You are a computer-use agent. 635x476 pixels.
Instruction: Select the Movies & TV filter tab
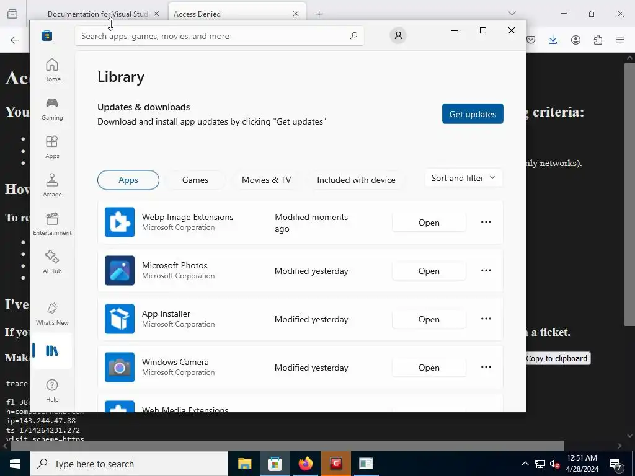click(266, 180)
